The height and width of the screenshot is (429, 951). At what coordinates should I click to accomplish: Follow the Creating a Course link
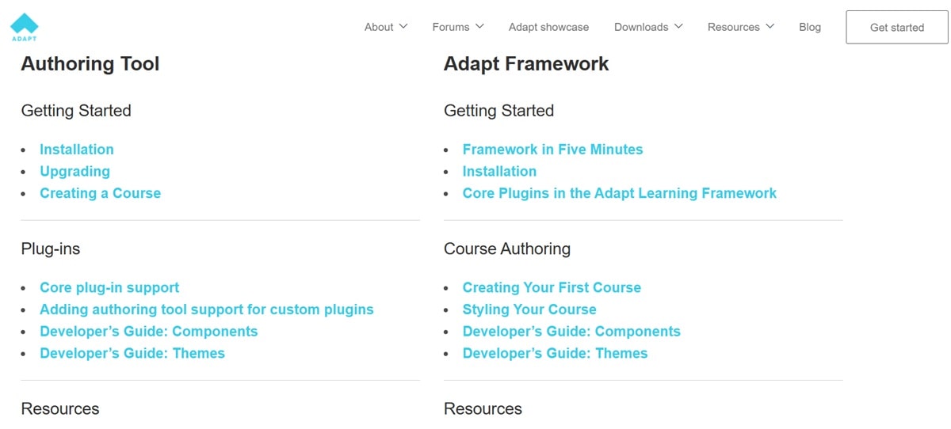pos(101,193)
